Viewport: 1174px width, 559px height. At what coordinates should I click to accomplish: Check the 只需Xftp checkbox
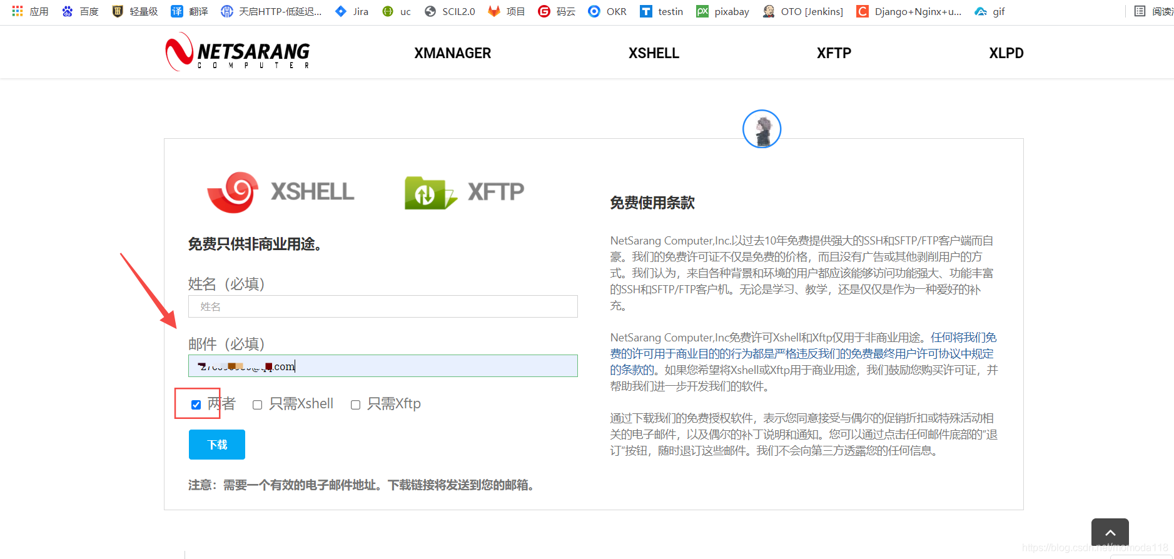pyautogui.click(x=355, y=405)
